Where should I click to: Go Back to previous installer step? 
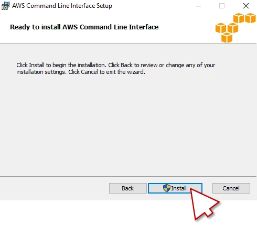(128, 188)
